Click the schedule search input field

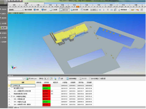(x=15, y=79)
